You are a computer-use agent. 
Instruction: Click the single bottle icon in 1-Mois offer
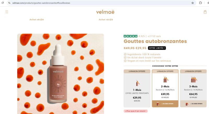(x=138, y=83)
